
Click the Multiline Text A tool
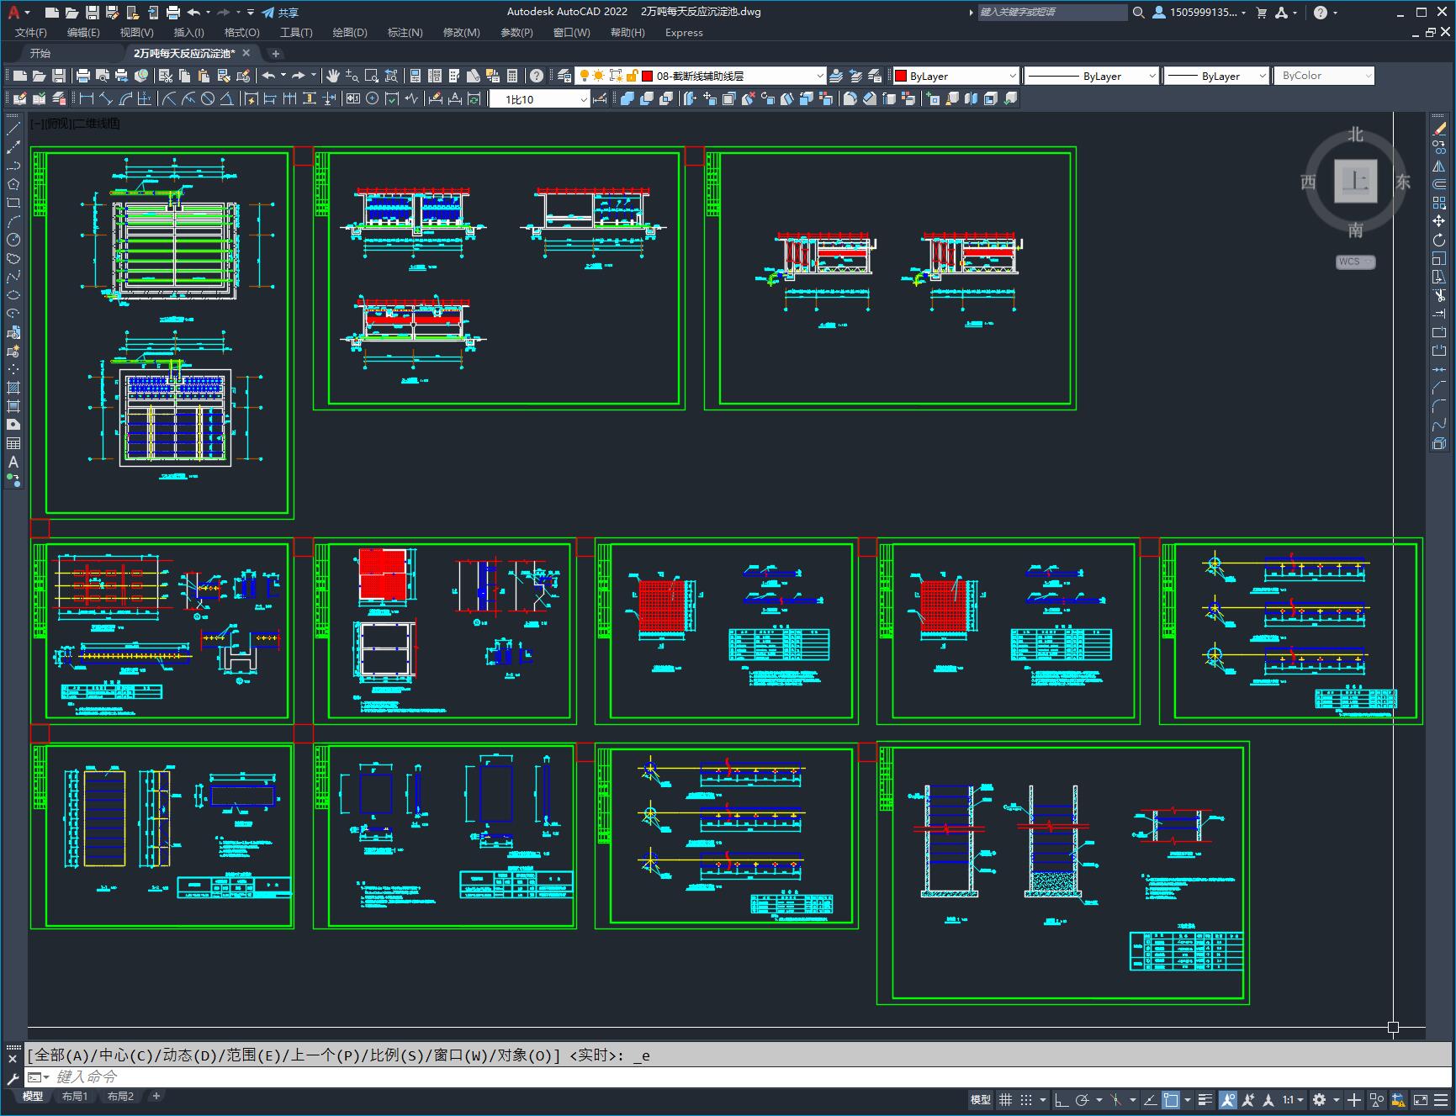(13, 462)
